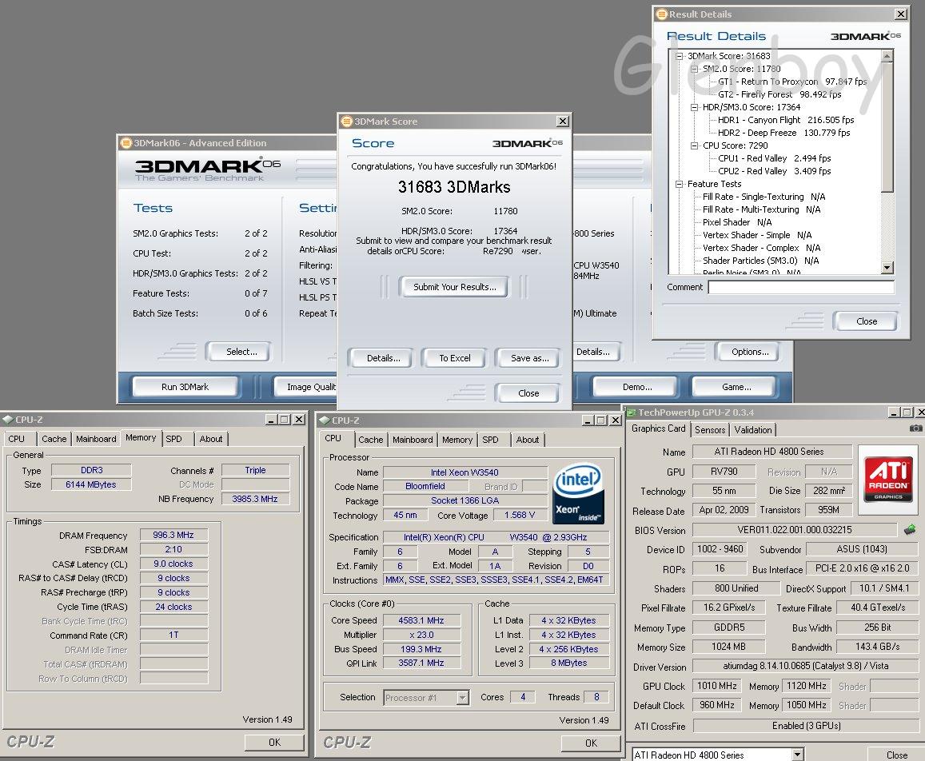Open the GPU selection dropdown in GPU-Z
Image resolution: width=925 pixels, height=761 pixels.
(797, 755)
